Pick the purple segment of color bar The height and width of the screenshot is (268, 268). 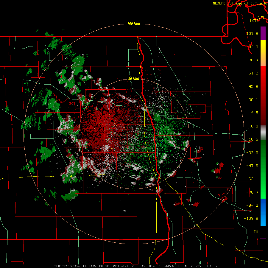(x=263, y=33)
